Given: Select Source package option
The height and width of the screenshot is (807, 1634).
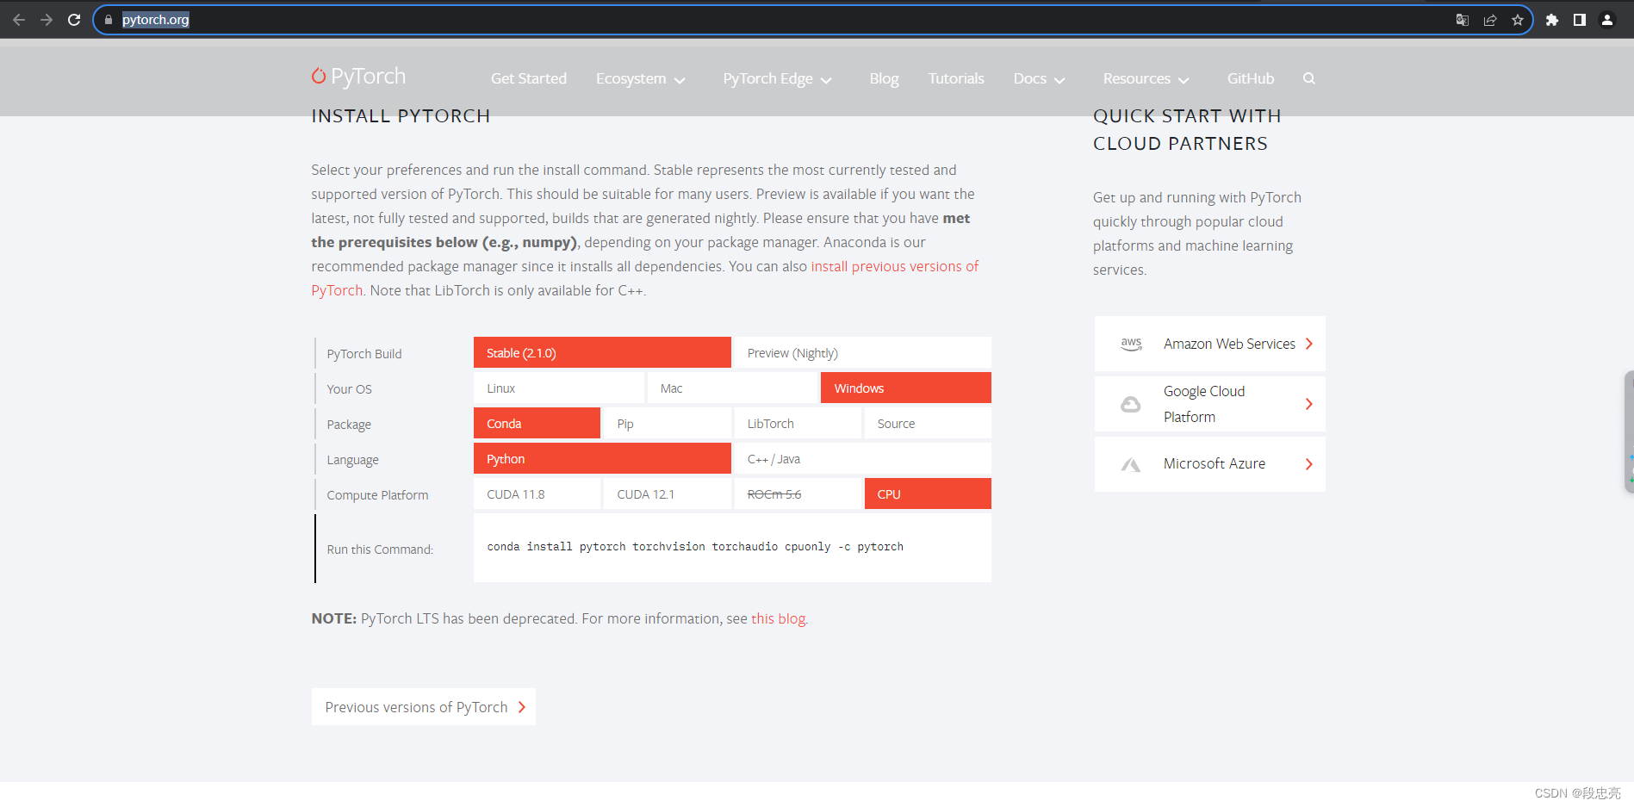Looking at the screenshot, I should tap(928, 424).
